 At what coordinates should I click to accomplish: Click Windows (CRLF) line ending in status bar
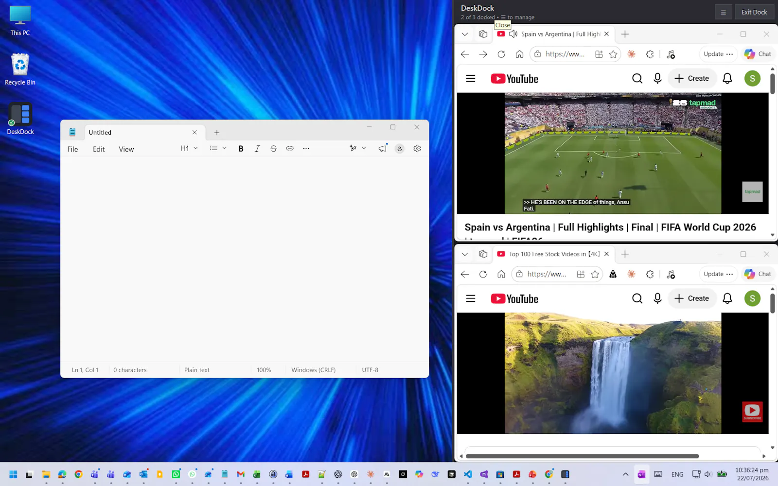313,370
